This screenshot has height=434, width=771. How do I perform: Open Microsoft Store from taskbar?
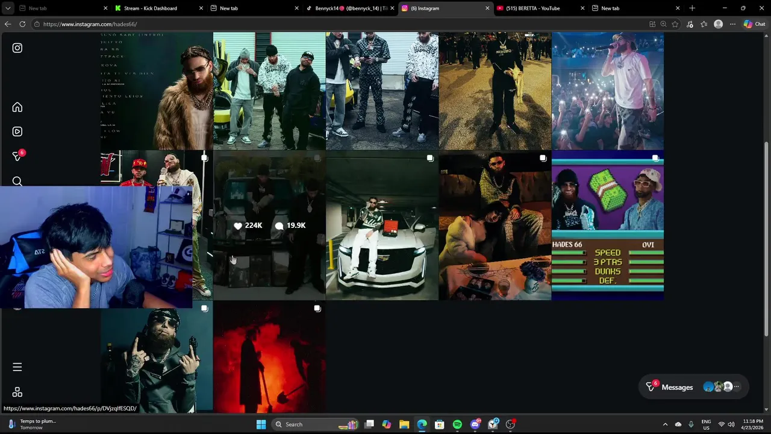tap(440, 424)
